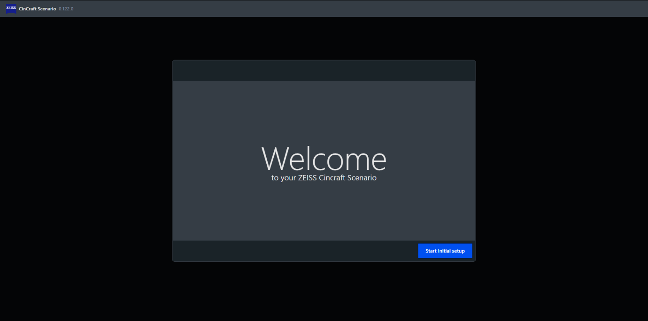The width and height of the screenshot is (648, 321).
Task: Click the Start initial setup button
Action: [445, 251]
